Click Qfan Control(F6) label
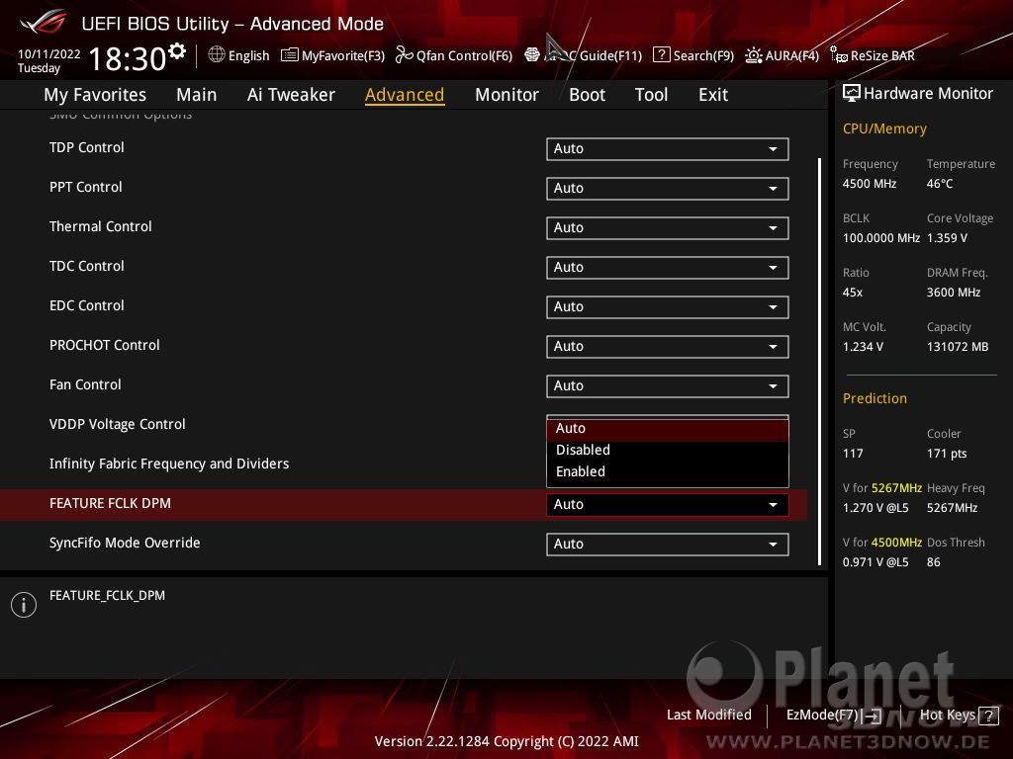 coord(465,55)
